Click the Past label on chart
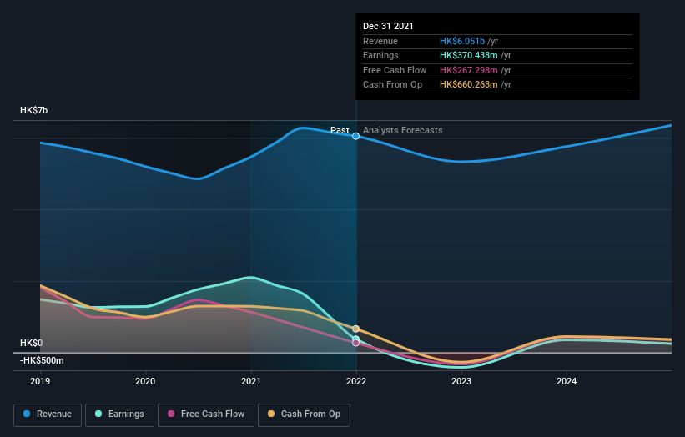685x437 pixels. tap(340, 131)
